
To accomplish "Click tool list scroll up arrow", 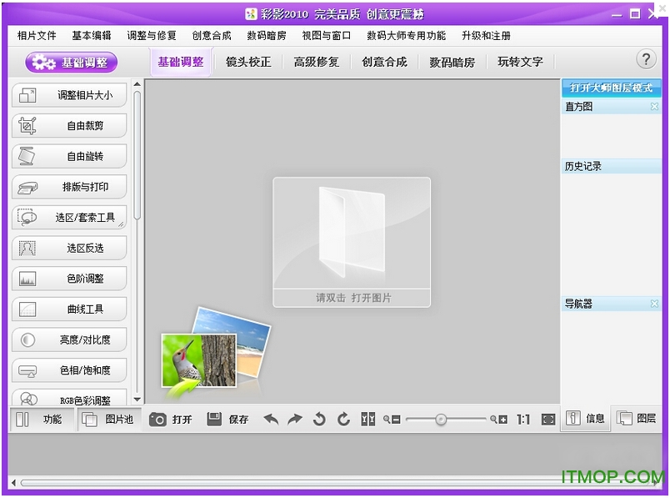I will (137, 84).
